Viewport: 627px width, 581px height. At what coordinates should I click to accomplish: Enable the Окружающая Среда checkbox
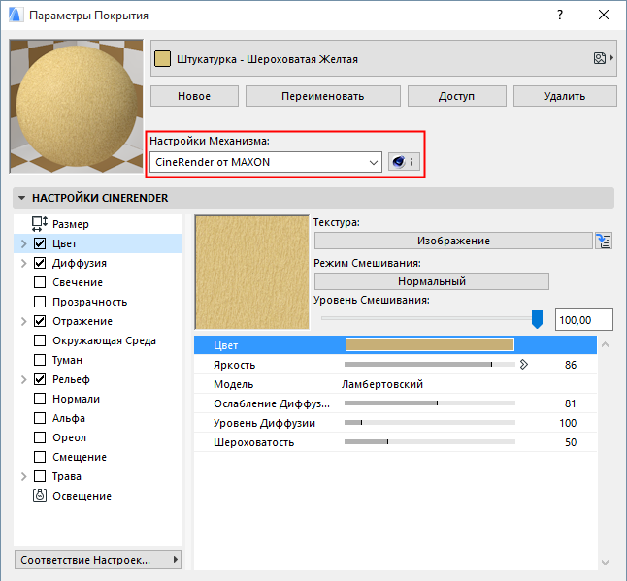pos(40,340)
